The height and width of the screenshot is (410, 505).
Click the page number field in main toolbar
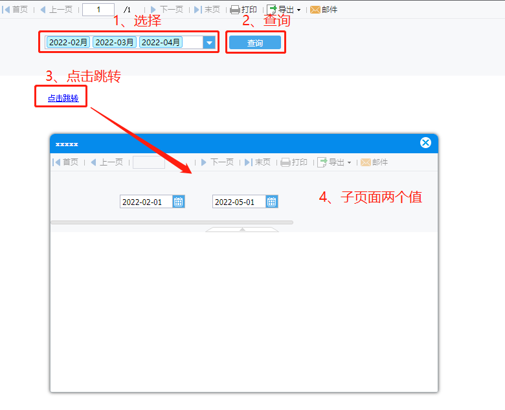[x=98, y=10]
